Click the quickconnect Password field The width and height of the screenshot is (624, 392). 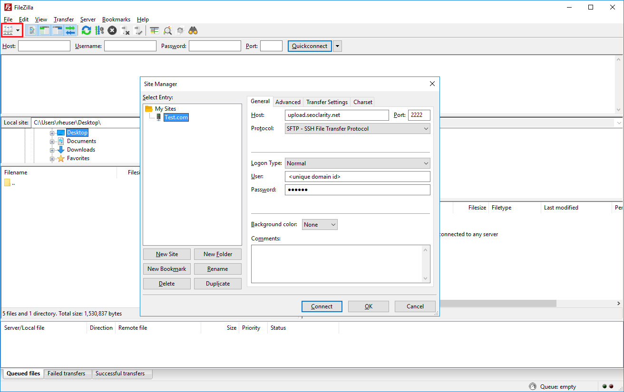215,46
